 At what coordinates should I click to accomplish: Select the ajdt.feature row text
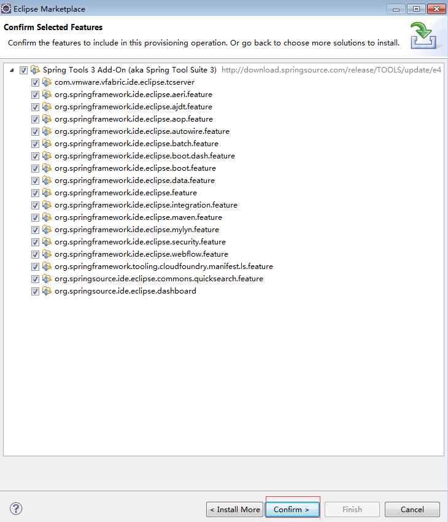click(x=133, y=107)
